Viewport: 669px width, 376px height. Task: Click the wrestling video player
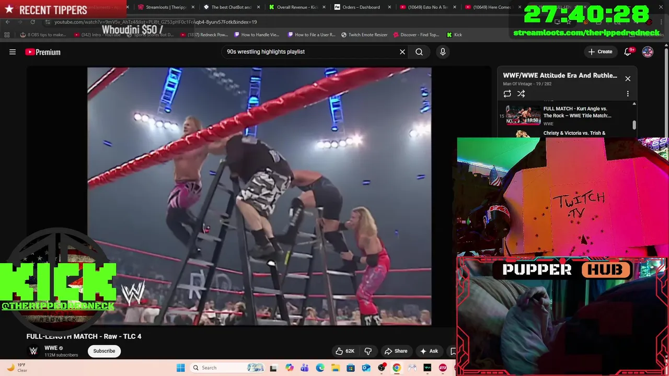click(259, 196)
